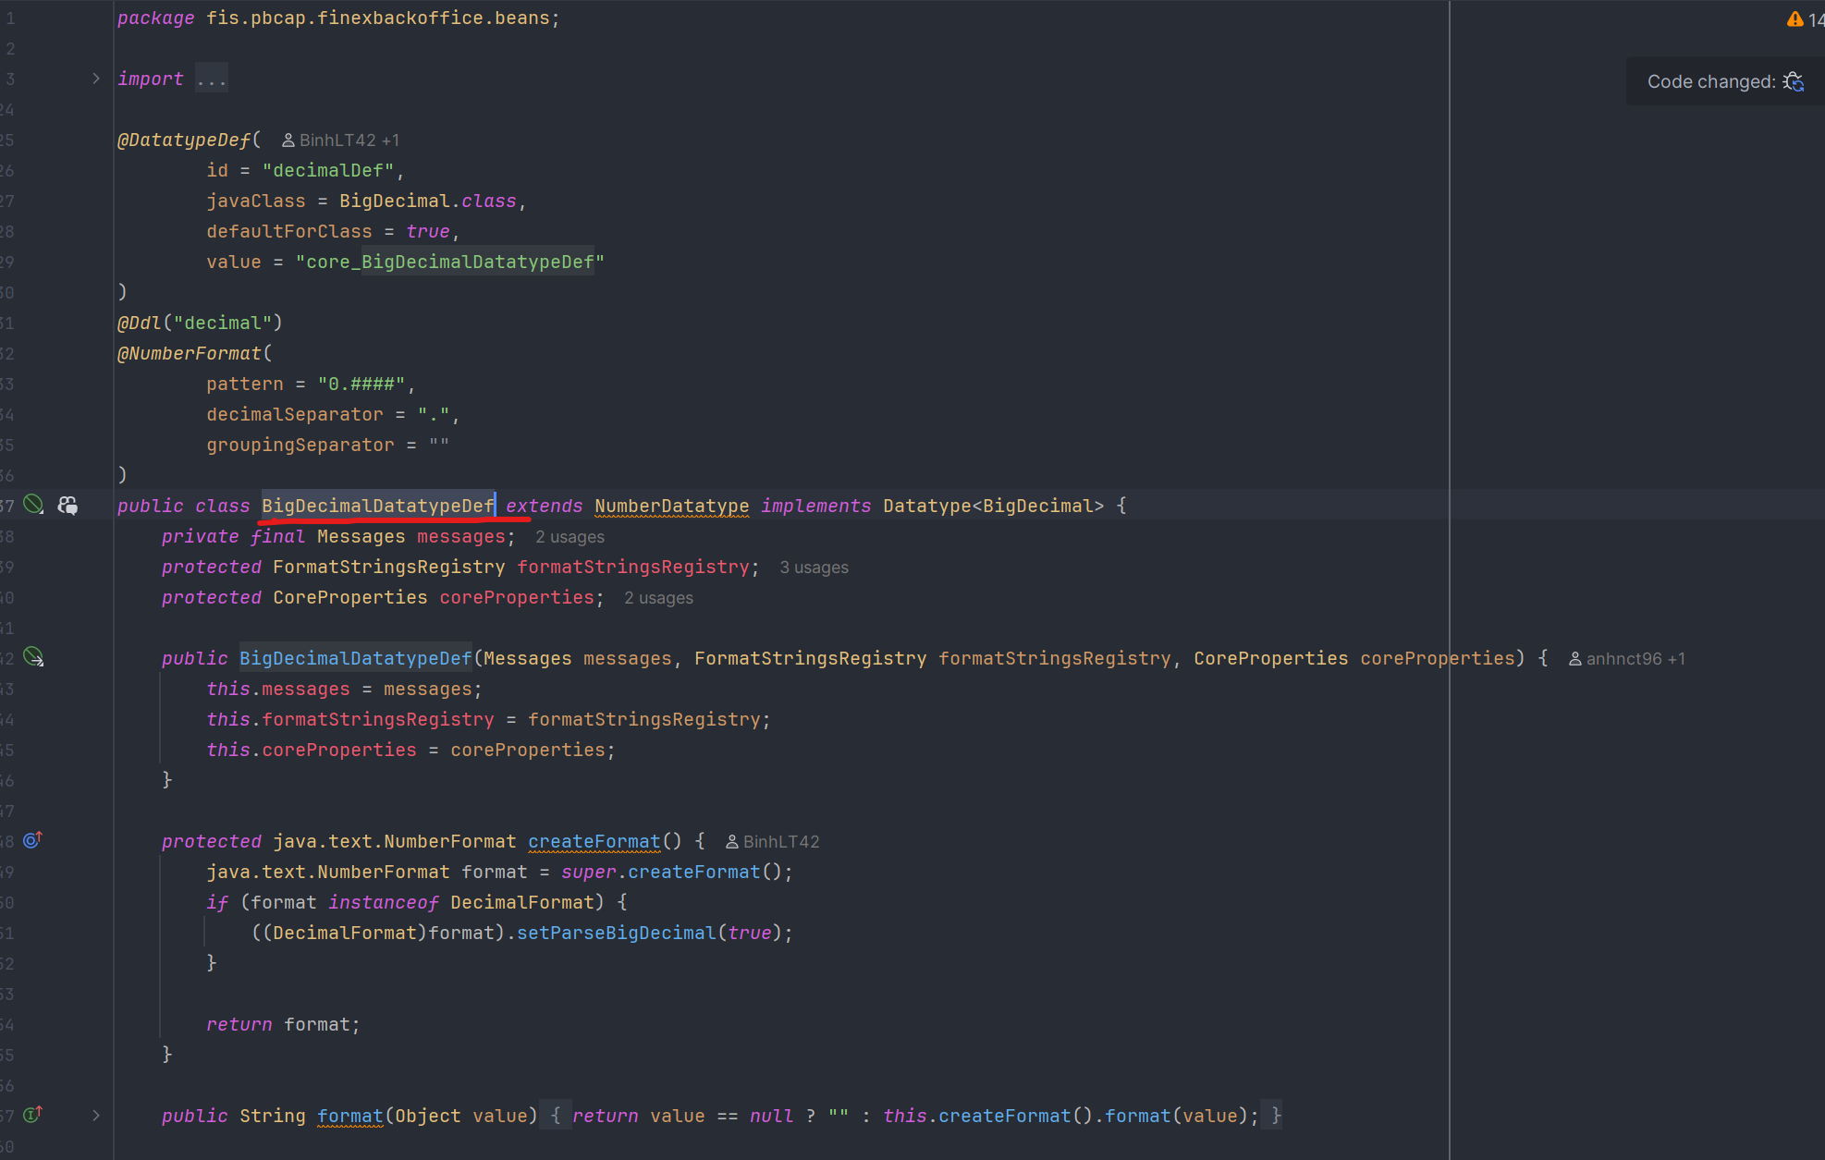1825x1160 pixels.
Task: Click the Datatype<BigDecimal> interface name
Action: [994, 506]
